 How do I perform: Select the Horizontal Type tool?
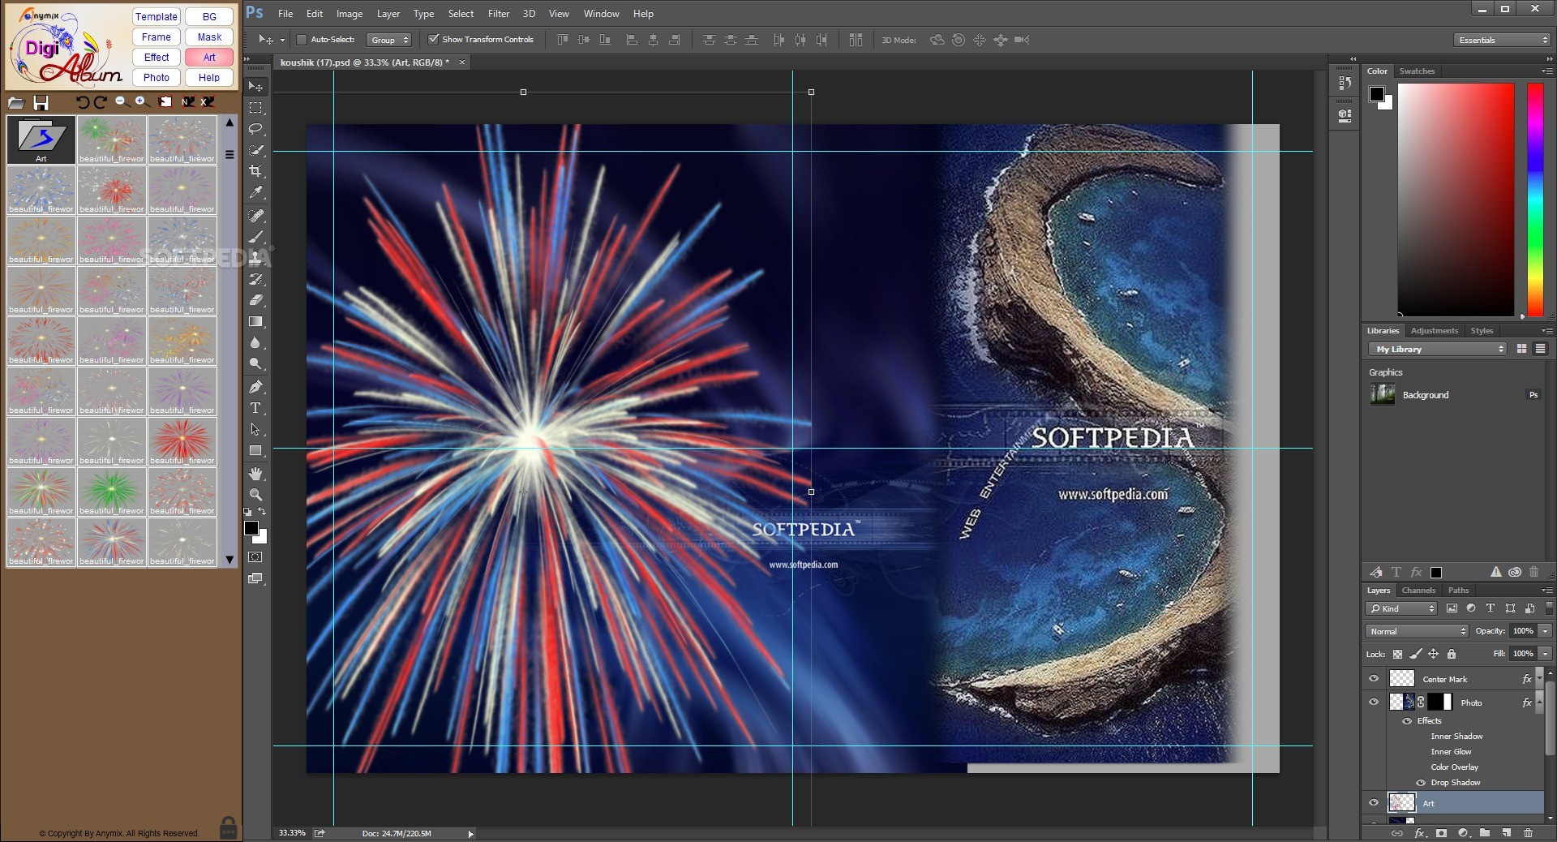(255, 408)
